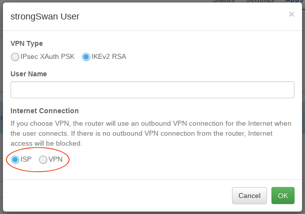
Task: Close the strongSwan User dialog with the X
Action: point(291,14)
